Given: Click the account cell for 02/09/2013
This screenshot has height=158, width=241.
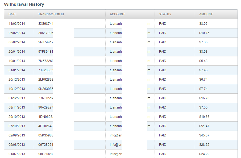Looking at the screenshot, I should click(116, 135).
